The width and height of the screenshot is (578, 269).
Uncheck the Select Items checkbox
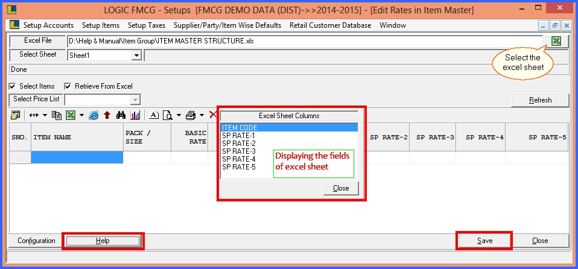[x=13, y=86]
